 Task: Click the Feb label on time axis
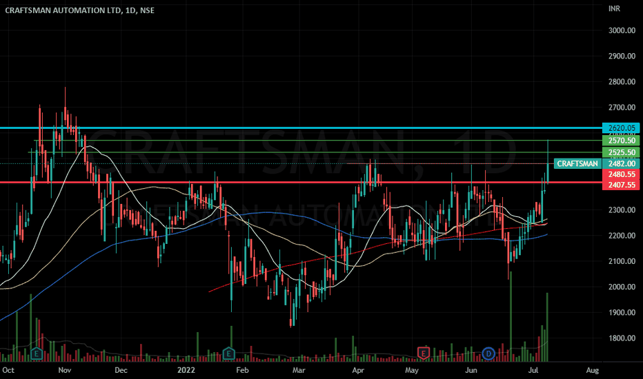242,371
